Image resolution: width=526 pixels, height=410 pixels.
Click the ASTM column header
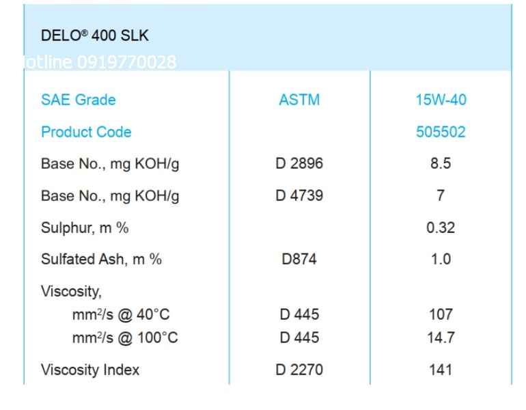point(299,100)
